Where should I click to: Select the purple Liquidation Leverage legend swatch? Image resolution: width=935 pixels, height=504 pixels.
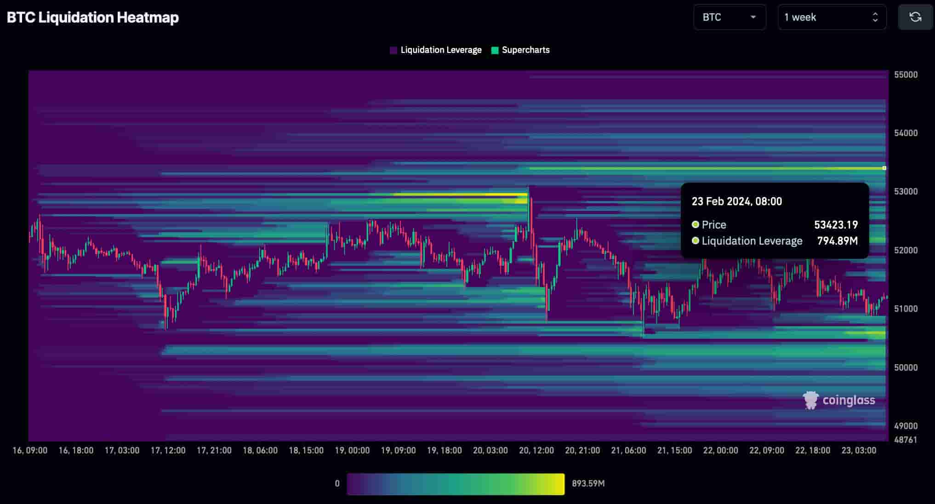coord(393,50)
